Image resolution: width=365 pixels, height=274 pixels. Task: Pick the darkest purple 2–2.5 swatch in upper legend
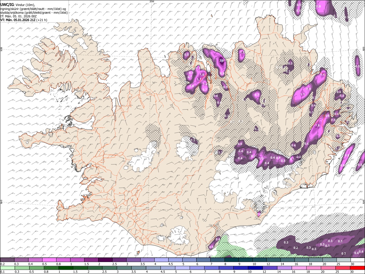(105, 260)
